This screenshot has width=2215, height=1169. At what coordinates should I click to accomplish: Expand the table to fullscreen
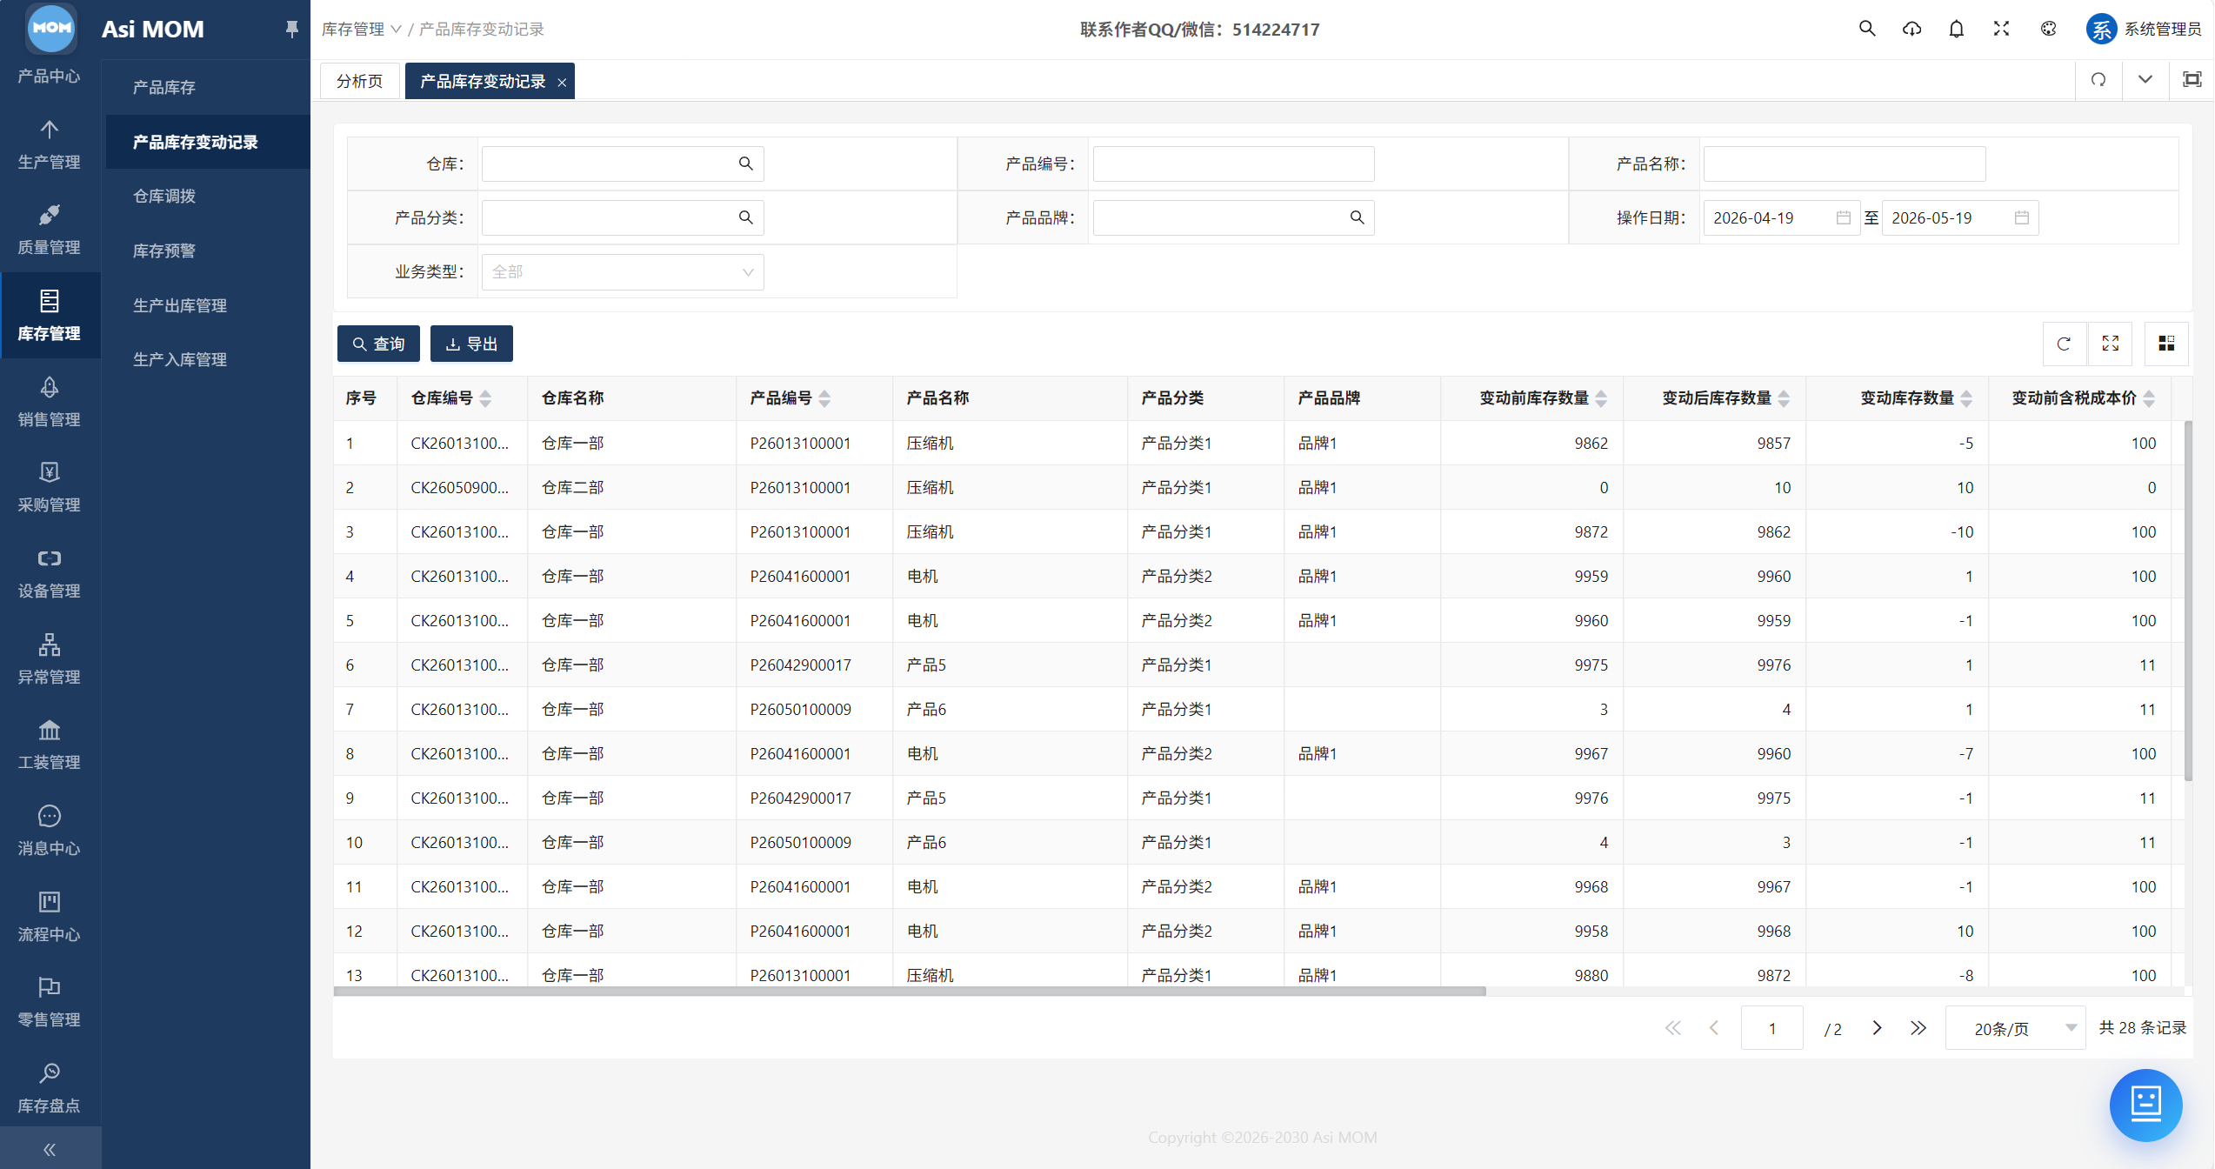(x=2111, y=344)
